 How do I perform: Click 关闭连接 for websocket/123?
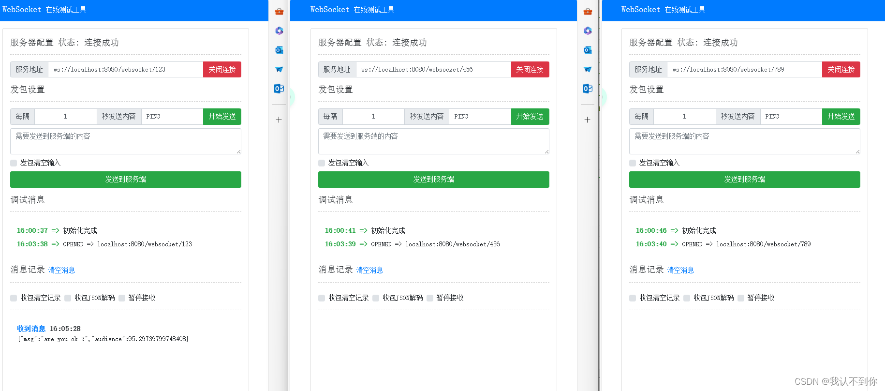222,69
